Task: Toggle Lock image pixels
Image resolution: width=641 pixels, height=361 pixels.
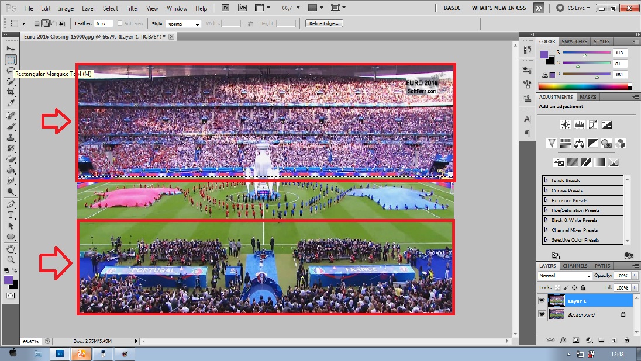Action: click(x=566, y=287)
